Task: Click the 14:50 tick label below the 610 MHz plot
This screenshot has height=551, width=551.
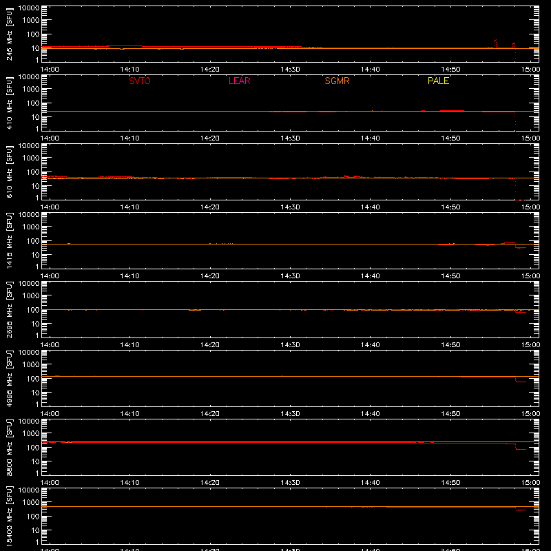Action: click(x=450, y=207)
